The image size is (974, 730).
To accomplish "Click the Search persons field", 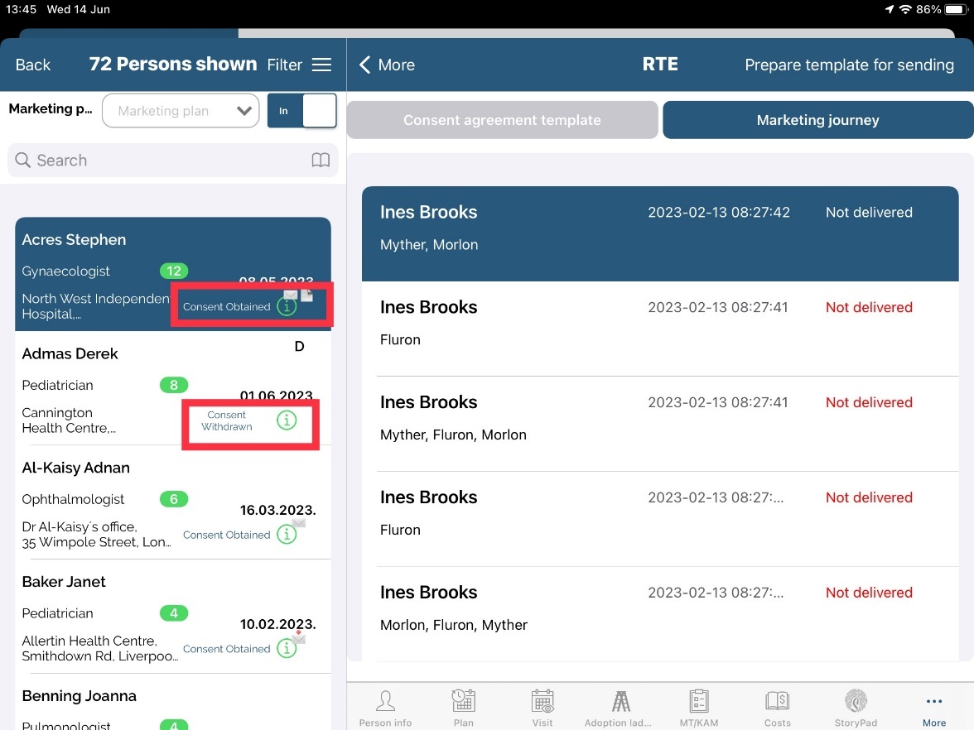I will 166,161.
